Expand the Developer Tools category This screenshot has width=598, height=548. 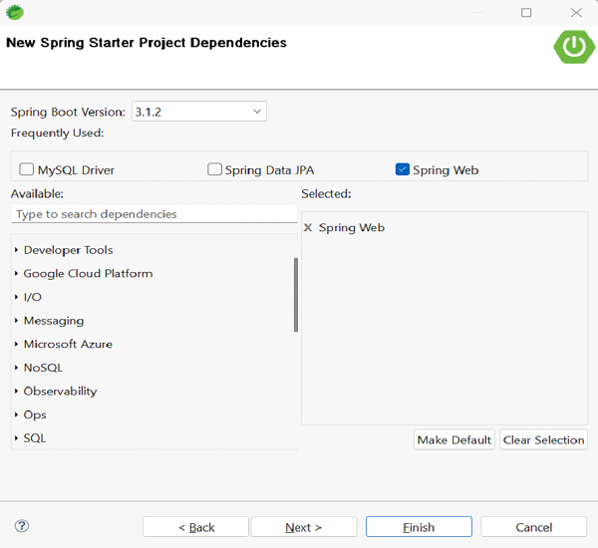click(x=17, y=250)
